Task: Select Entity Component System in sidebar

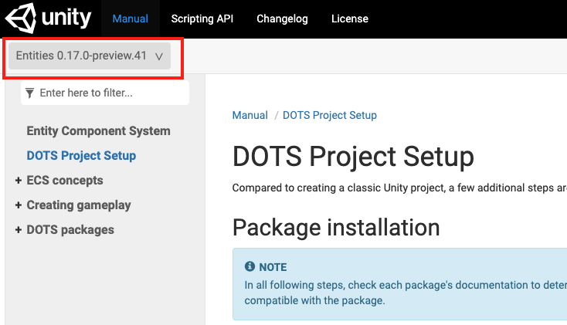Action: [x=98, y=131]
